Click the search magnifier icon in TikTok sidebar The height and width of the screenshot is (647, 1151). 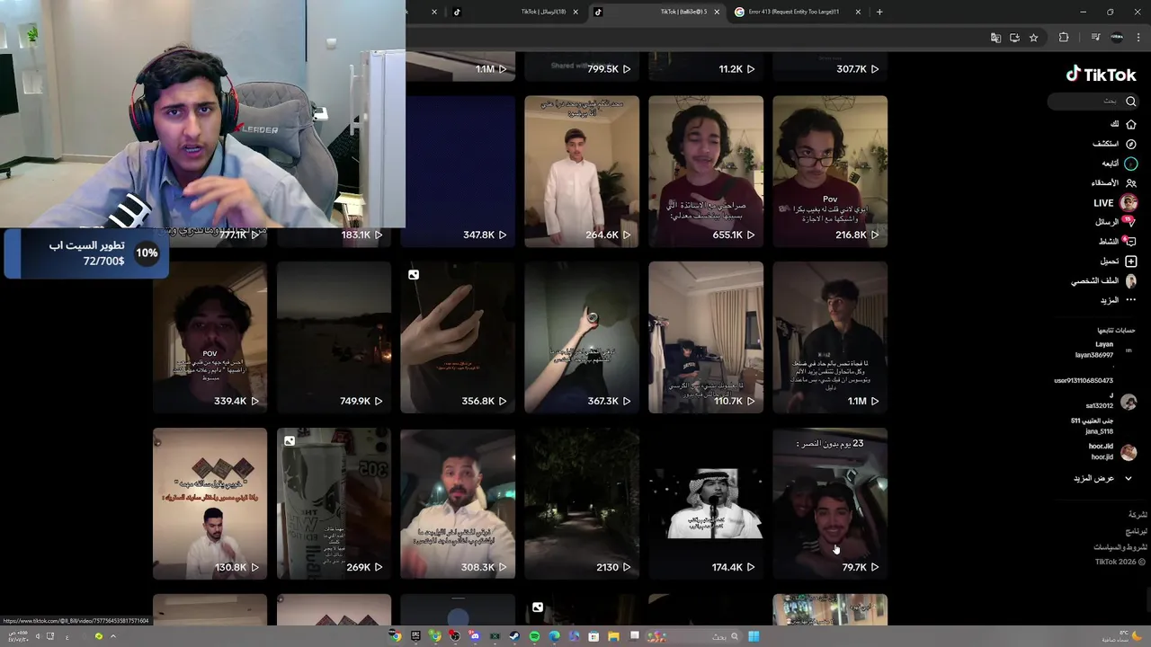1131,102
